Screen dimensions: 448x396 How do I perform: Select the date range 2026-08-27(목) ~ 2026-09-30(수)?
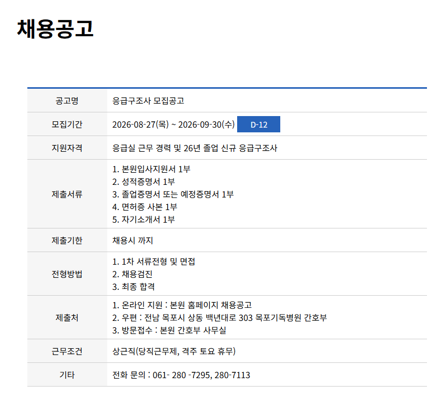click(x=174, y=124)
